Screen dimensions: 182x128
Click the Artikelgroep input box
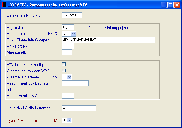[x=68, y=46]
